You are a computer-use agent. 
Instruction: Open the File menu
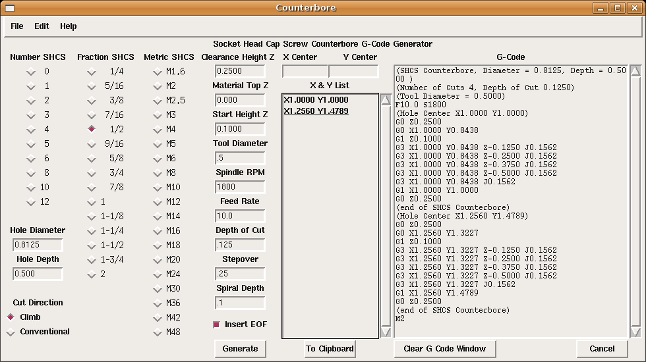click(x=17, y=26)
